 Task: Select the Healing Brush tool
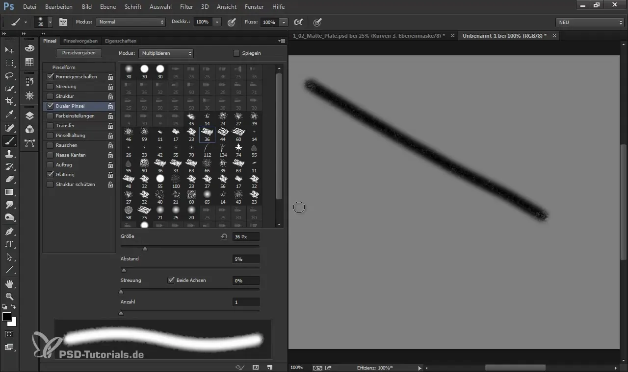point(9,128)
